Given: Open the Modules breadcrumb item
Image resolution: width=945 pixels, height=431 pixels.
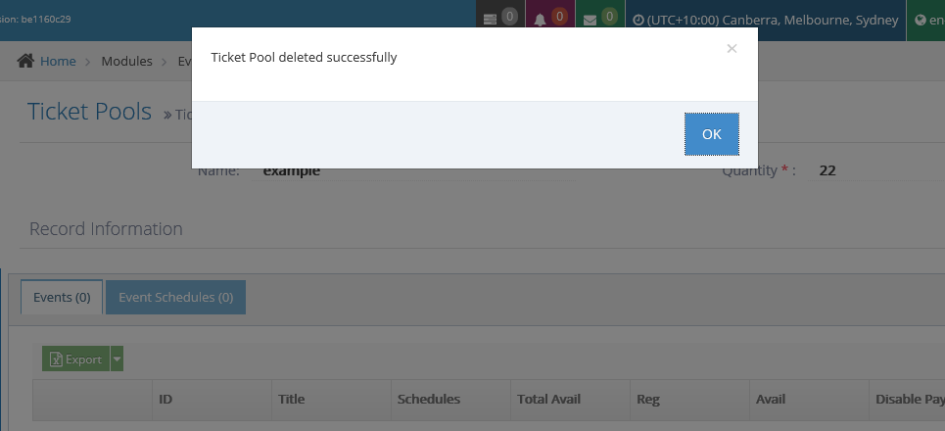Looking at the screenshot, I should click(126, 61).
